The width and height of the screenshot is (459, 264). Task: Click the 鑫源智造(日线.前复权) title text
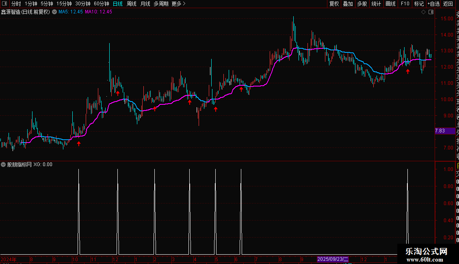point(26,12)
